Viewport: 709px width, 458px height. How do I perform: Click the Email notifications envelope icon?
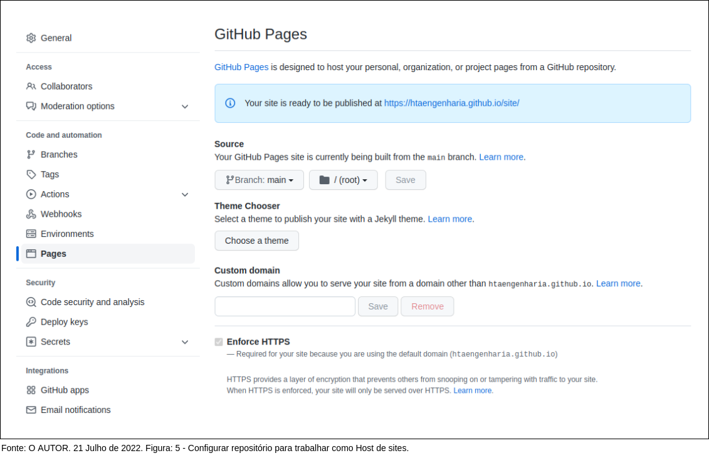click(x=31, y=410)
